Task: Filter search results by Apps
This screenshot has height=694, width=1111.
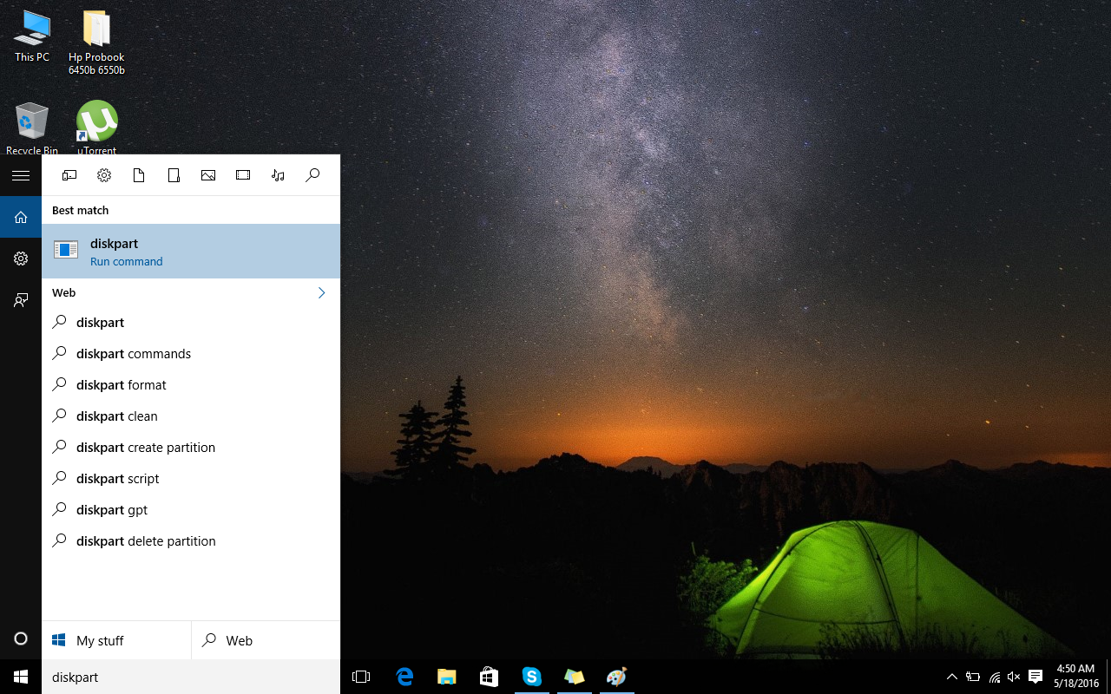Action: (69, 175)
